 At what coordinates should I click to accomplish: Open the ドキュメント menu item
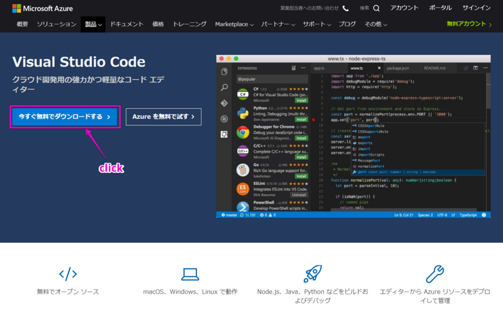click(127, 24)
